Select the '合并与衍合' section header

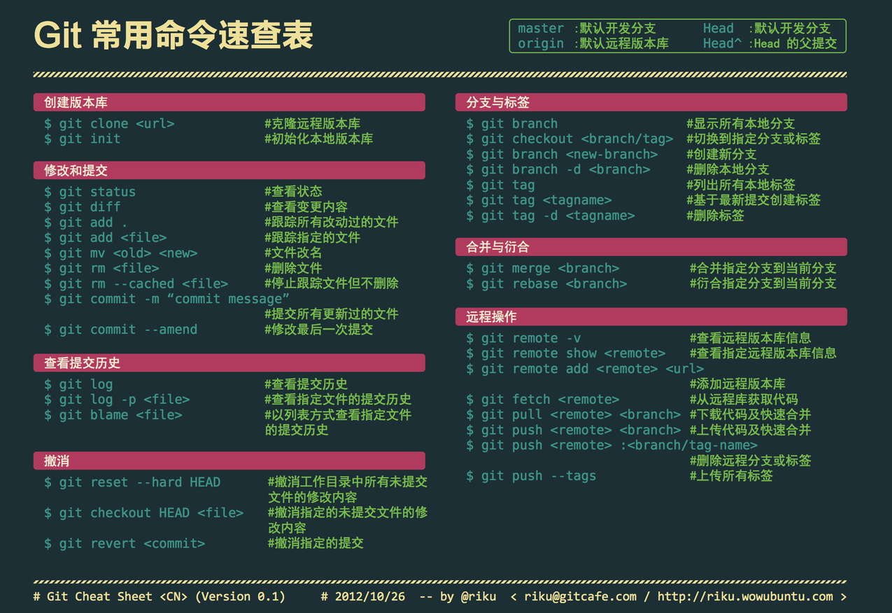coord(651,247)
